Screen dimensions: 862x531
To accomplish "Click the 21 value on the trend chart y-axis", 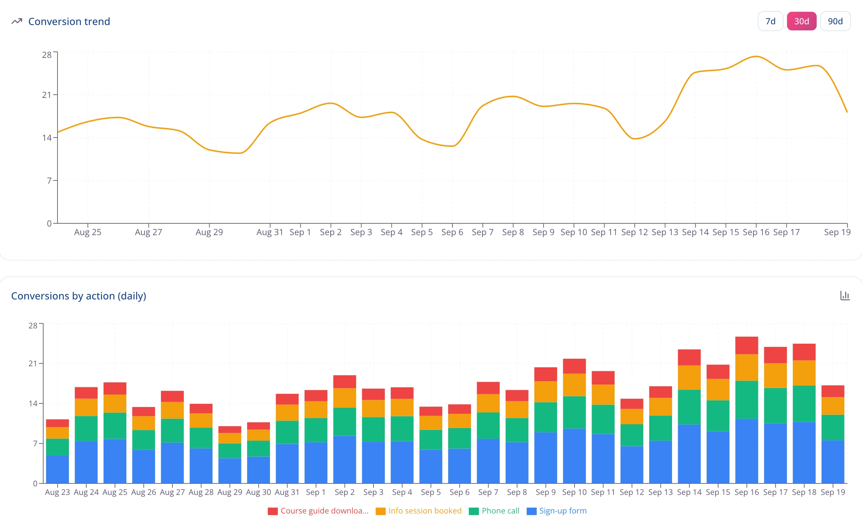I will 47,95.
